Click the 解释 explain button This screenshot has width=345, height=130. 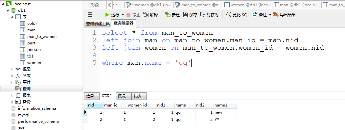click(151, 15)
